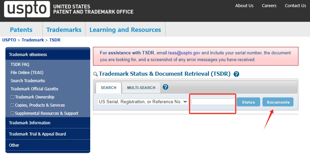Expand the Trademark Ownership plus icon

(x=13, y=97)
